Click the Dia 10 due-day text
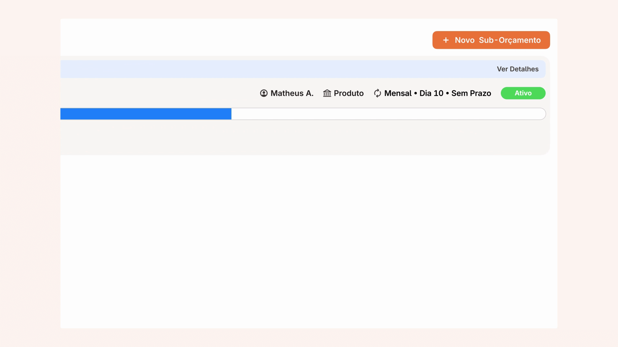The width and height of the screenshot is (618, 347). pos(431,93)
